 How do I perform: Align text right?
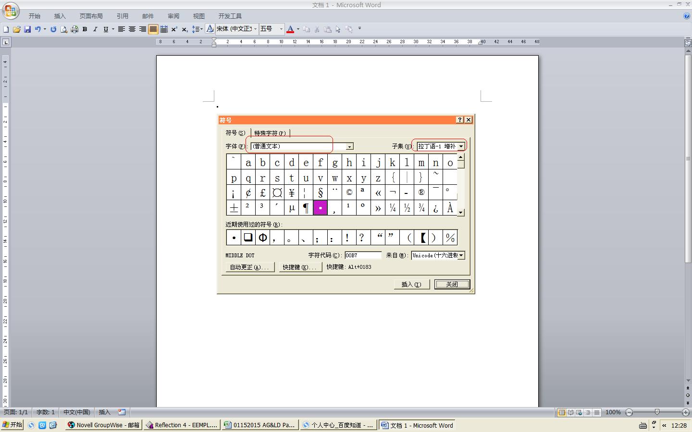[x=143, y=29]
